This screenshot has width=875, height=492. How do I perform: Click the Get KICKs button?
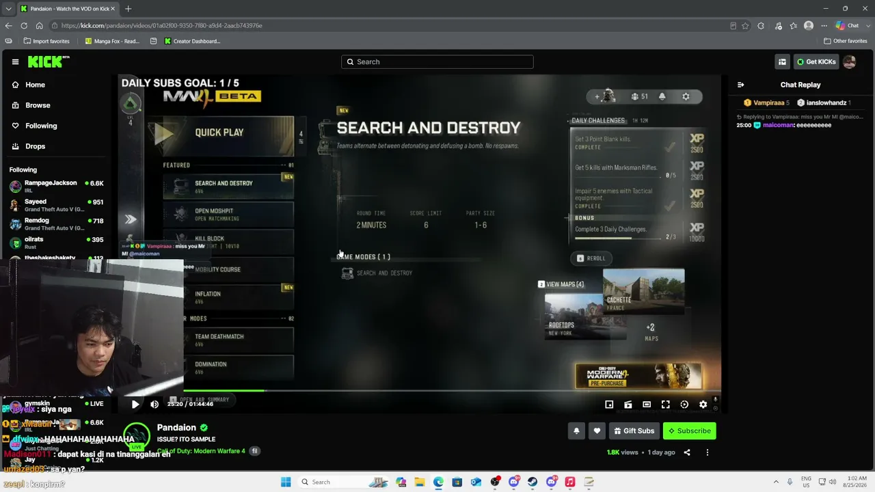816,61
